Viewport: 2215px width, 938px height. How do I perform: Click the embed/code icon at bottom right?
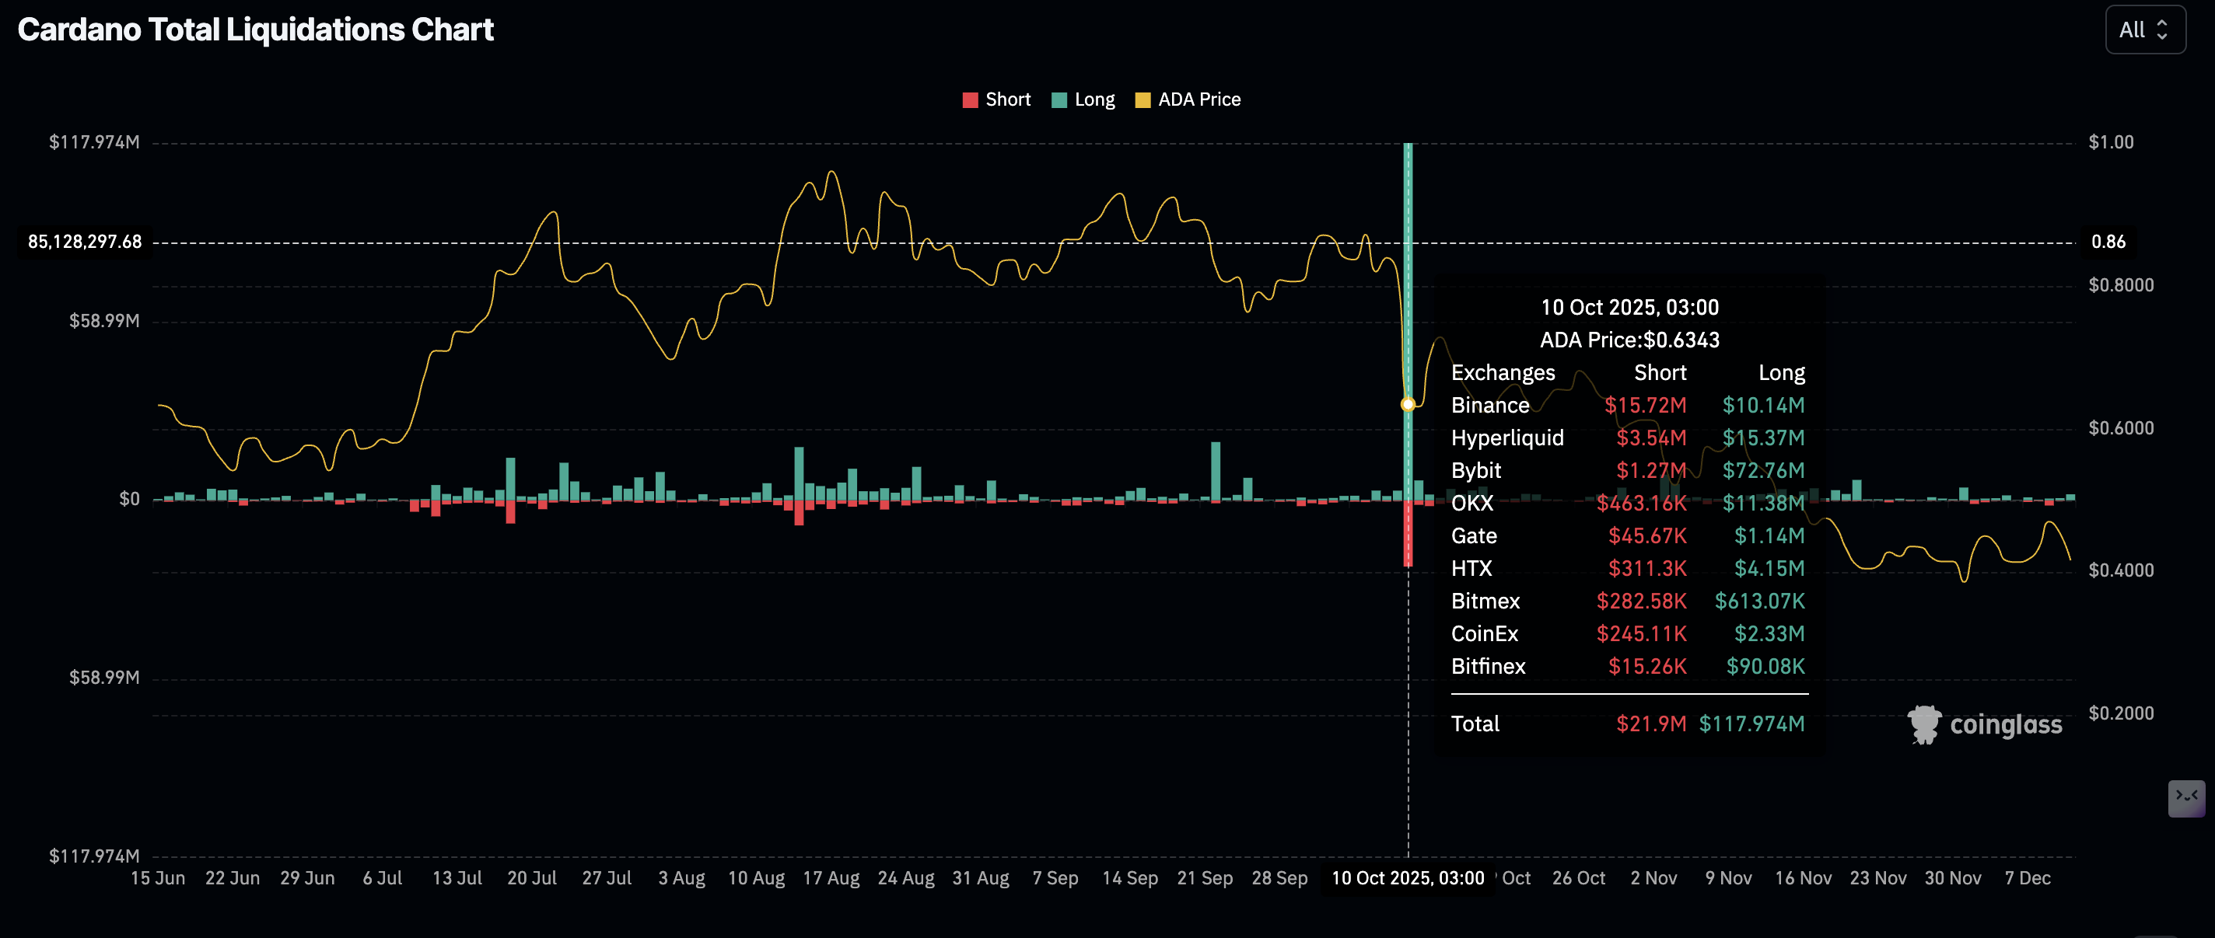2185,799
